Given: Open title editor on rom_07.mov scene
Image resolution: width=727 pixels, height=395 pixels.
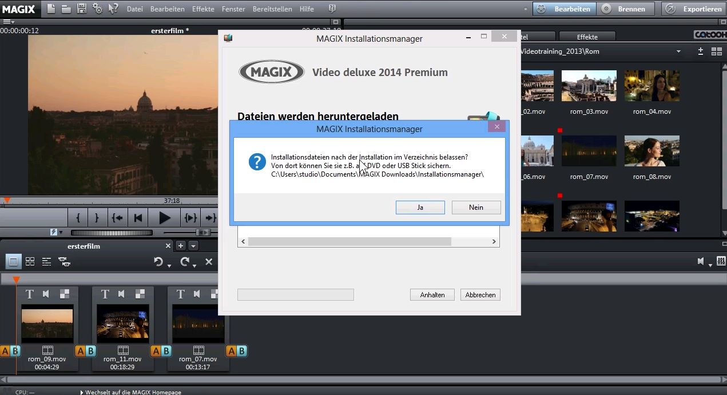Looking at the screenshot, I should (x=180, y=294).
